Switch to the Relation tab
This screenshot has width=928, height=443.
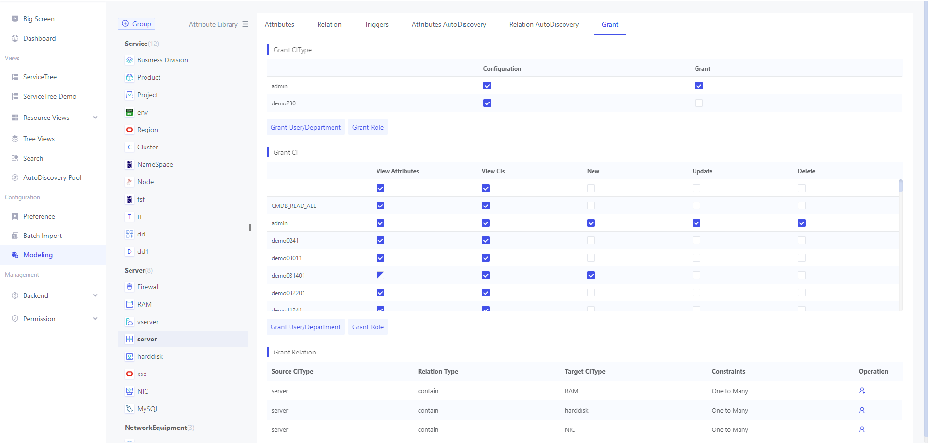330,24
